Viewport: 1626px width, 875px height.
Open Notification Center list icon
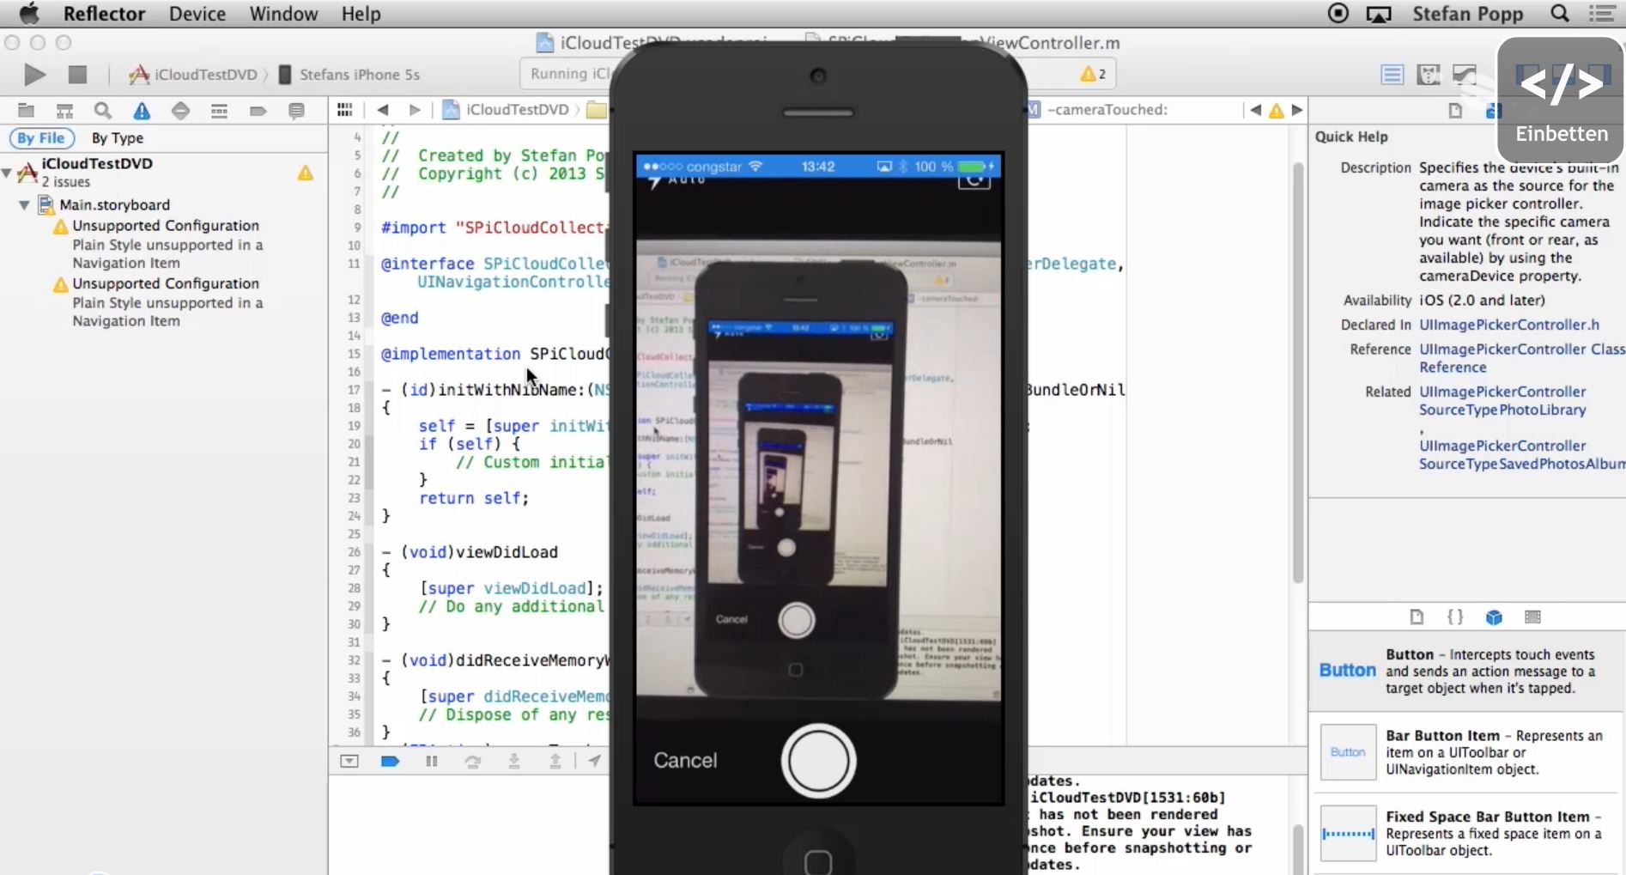tap(1601, 14)
